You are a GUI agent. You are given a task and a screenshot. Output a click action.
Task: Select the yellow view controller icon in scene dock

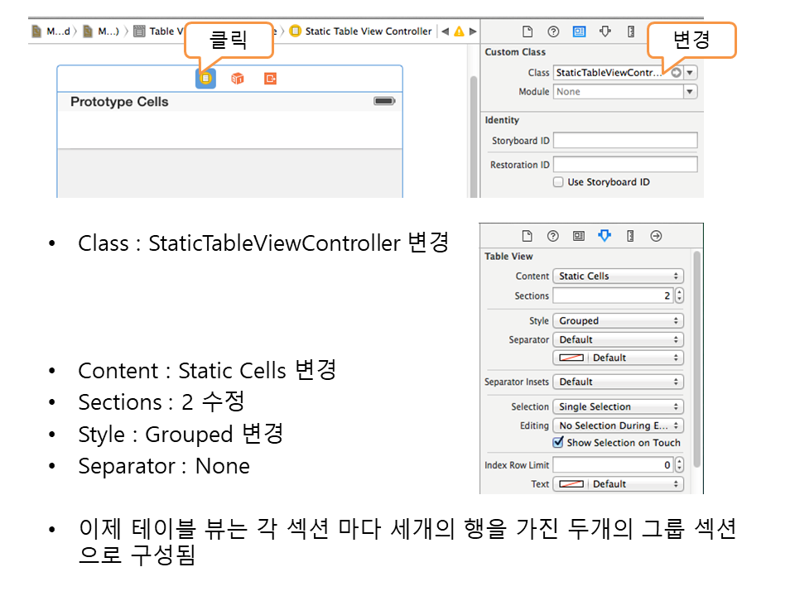pyautogui.click(x=205, y=79)
